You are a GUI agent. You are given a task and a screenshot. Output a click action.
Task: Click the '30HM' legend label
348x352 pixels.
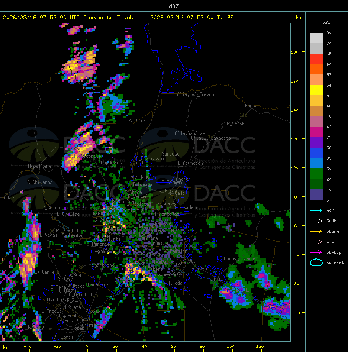click(331, 221)
